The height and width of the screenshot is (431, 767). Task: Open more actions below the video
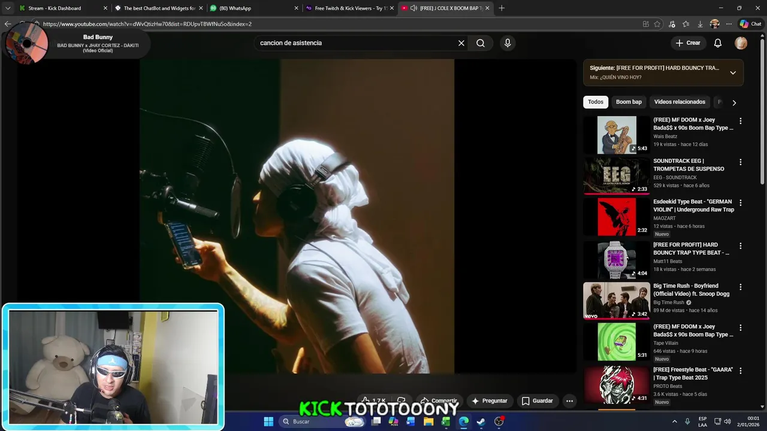[x=570, y=401]
